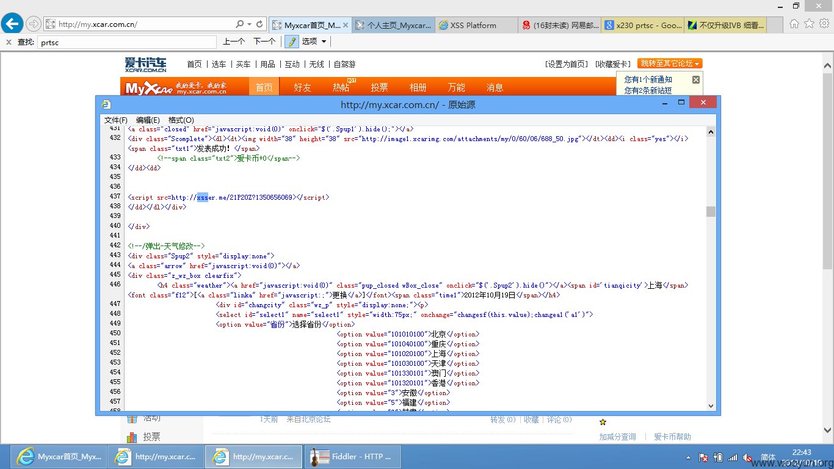Open the 跳转至其它论坛 dropdown
This screenshot has height=469, width=834.
[x=670, y=64]
